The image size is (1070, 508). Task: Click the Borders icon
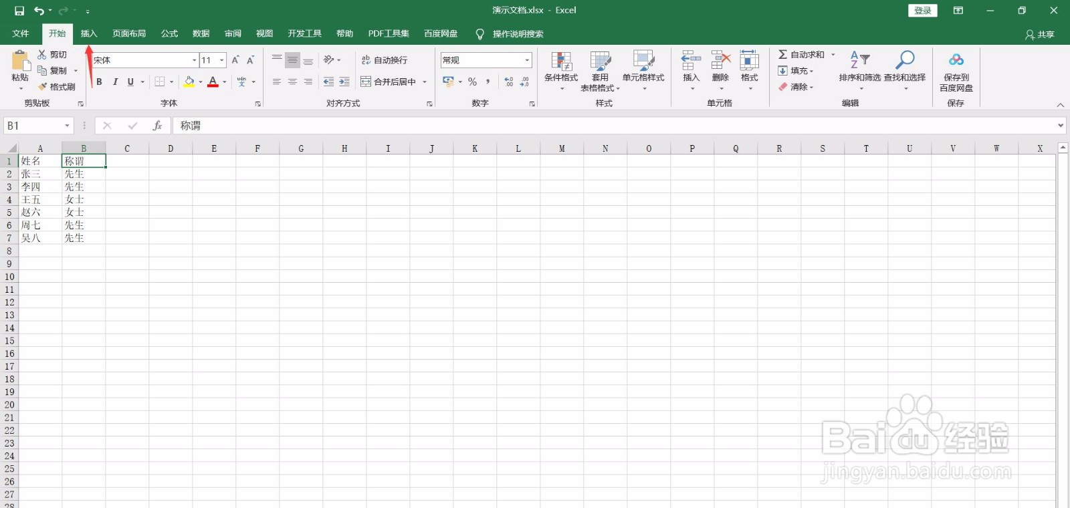pos(160,82)
